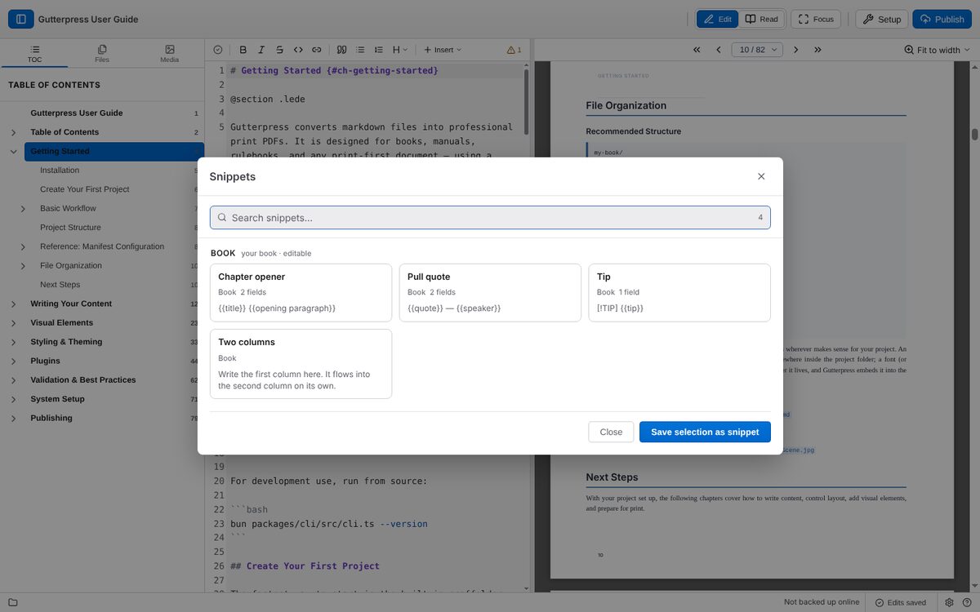The height and width of the screenshot is (612, 980).
Task: Open Setup
Action: 882,19
